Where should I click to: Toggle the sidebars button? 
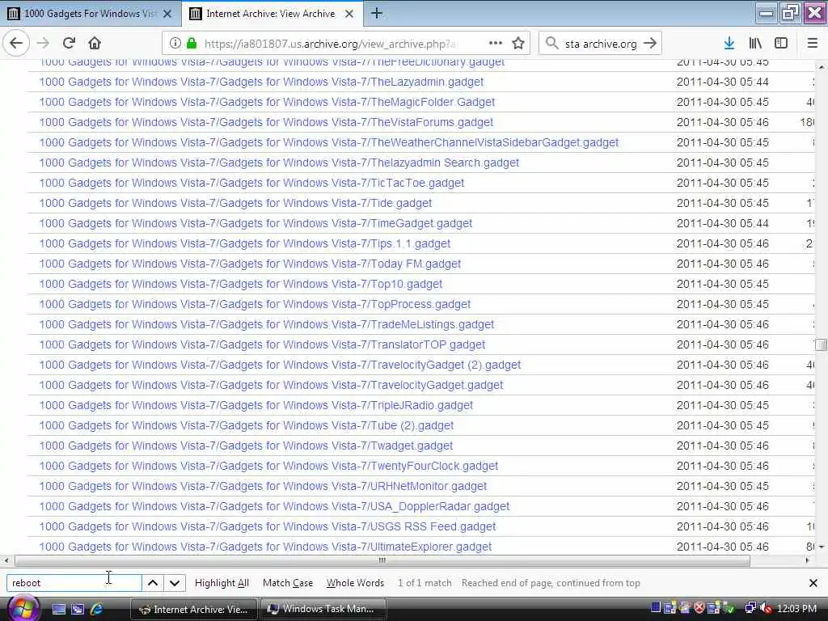click(781, 44)
